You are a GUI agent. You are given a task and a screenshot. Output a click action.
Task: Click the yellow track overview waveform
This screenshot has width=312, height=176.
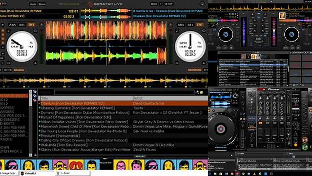click(104, 81)
